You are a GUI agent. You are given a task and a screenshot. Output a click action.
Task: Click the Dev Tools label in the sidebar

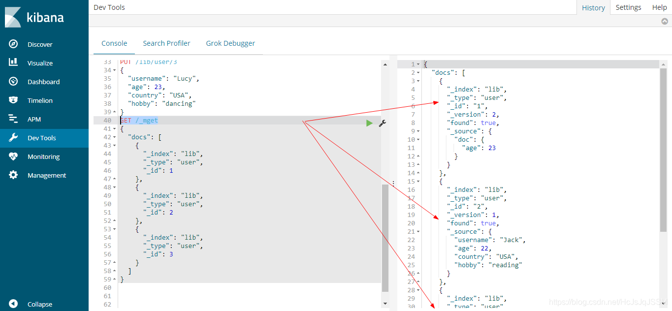pos(42,138)
